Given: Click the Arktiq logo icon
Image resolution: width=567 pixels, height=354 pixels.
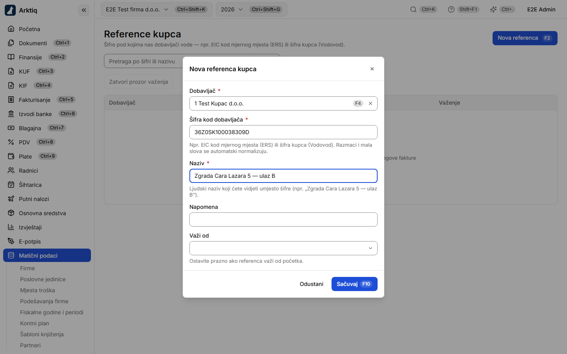Looking at the screenshot, I should coord(10,10).
